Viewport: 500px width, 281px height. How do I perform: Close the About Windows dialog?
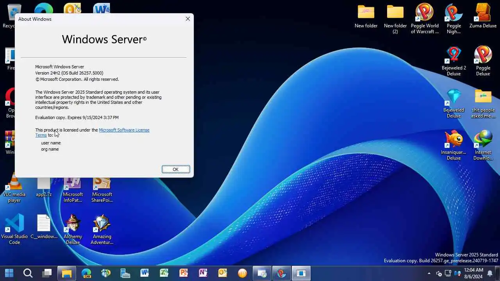(x=188, y=19)
